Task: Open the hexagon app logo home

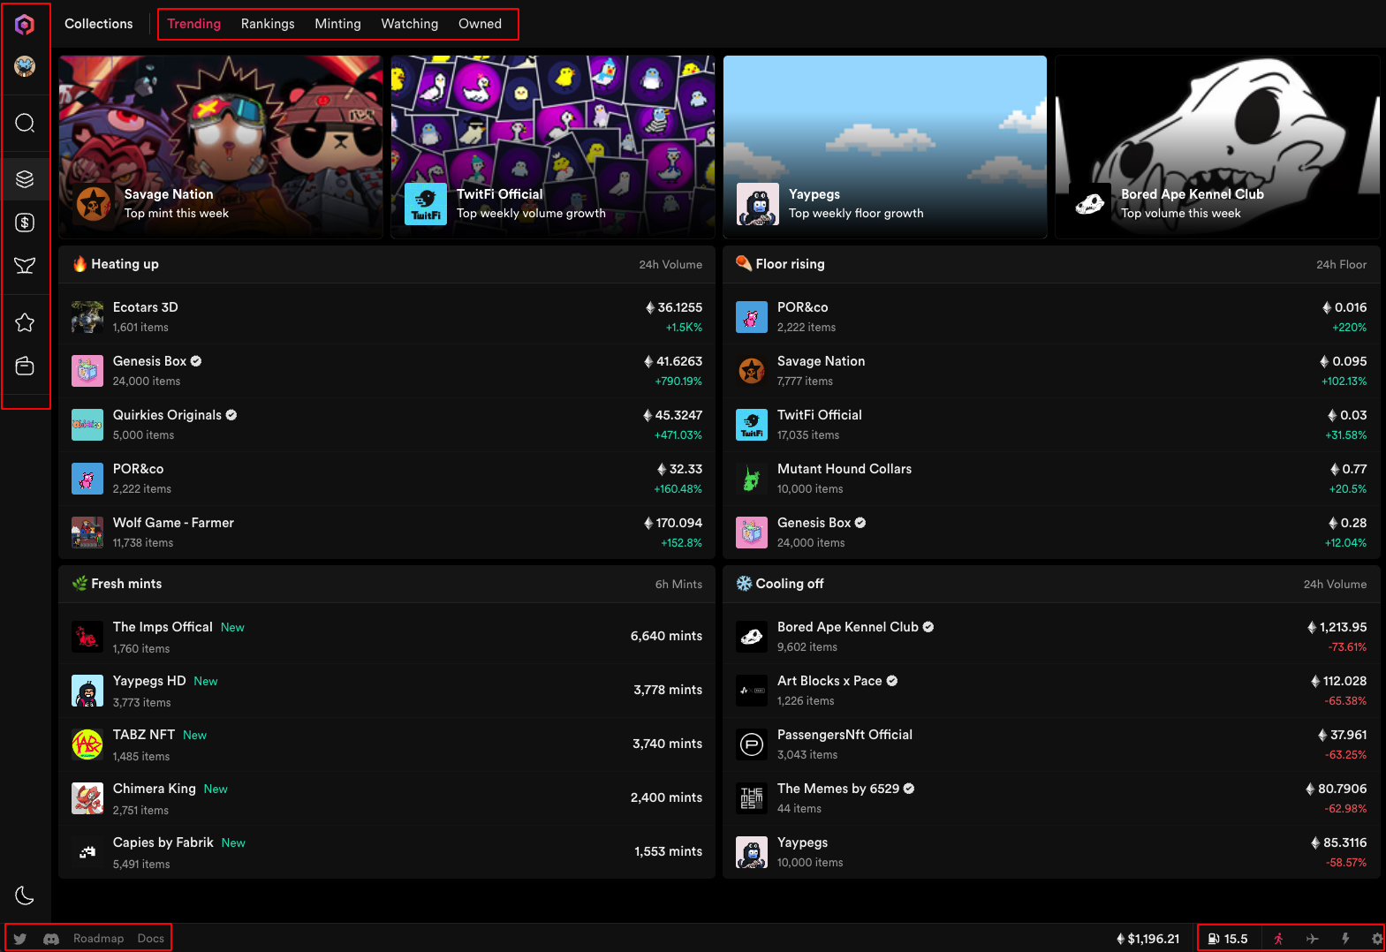Action: click(25, 25)
